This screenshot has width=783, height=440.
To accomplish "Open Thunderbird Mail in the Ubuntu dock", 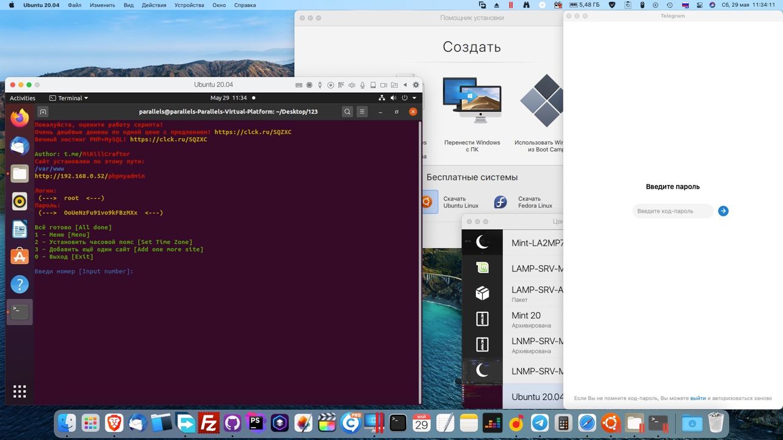I will tap(20, 146).
